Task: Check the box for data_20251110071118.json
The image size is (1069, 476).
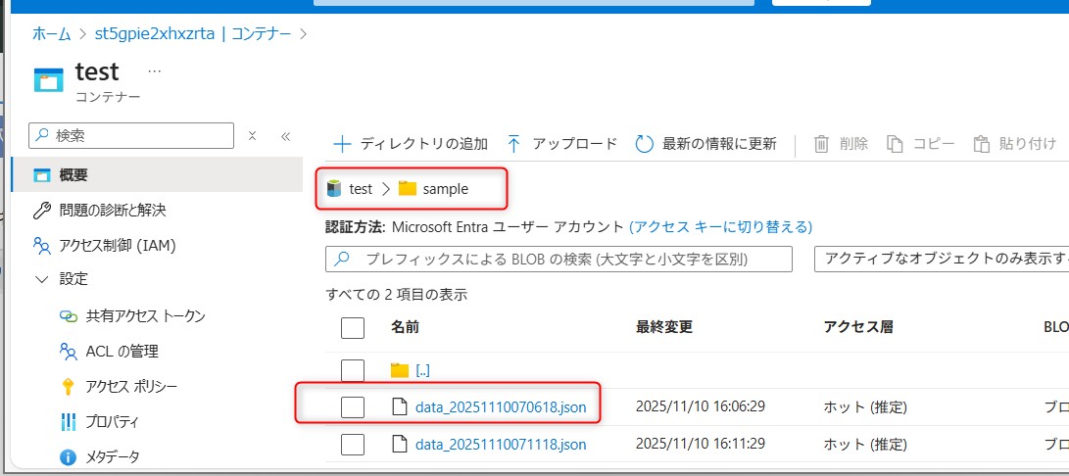Action: pos(353,445)
